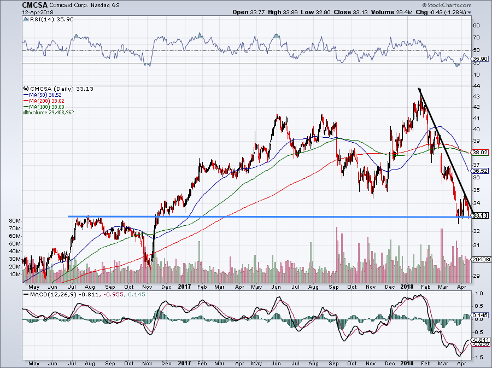Click the 29 price level on right axis
Image resolution: width=492 pixels, height=368 pixels.
(476, 276)
